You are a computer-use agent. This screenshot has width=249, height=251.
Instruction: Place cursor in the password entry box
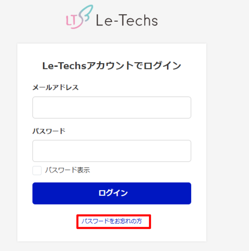pyautogui.click(x=112, y=151)
